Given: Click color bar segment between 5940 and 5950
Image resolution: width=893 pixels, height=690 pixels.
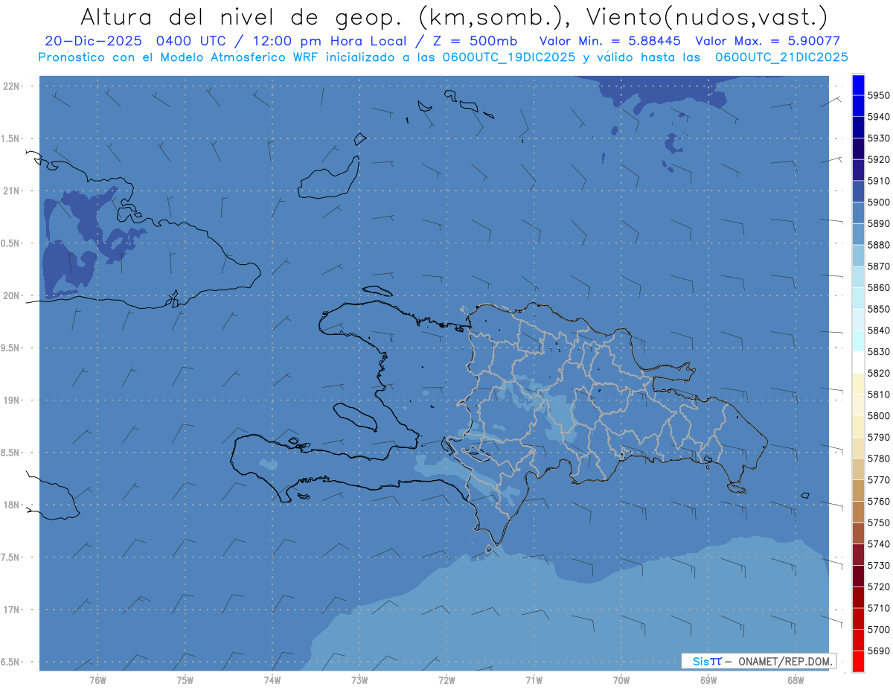Looking at the screenshot, I should [x=858, y=106].
